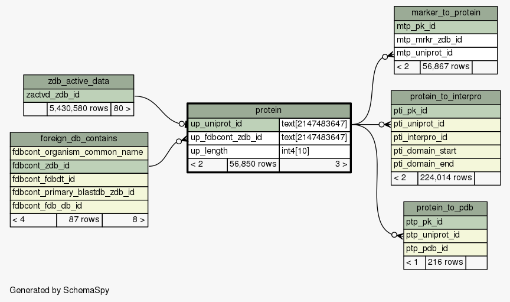Select the ptp_uniprot_id column
The height and width of the screenshot is (302, 510).
[x=445, y=236]
